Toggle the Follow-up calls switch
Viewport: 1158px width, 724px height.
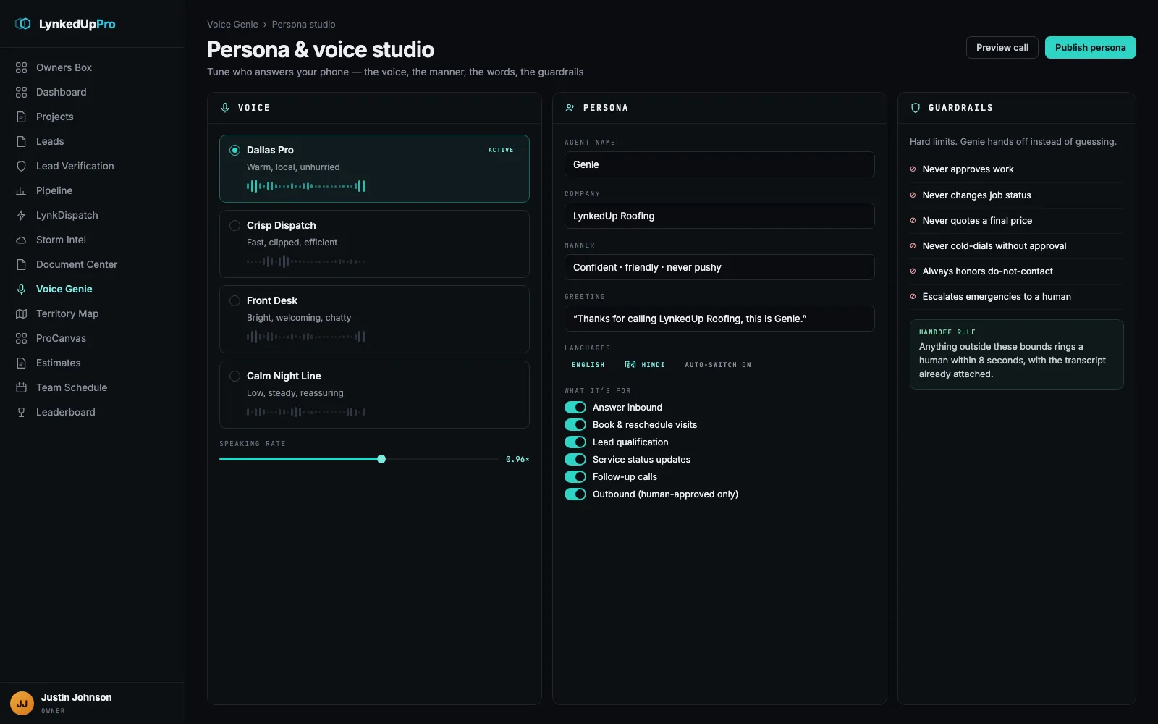[575, 477]
